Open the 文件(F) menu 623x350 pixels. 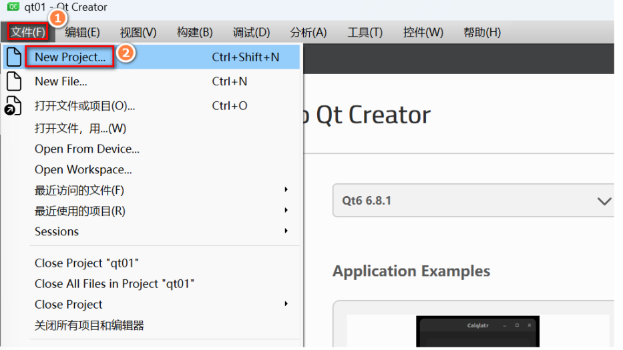tap(28, 32)
